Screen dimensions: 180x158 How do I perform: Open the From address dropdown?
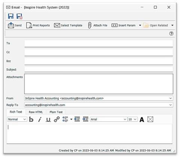point(171,98)
